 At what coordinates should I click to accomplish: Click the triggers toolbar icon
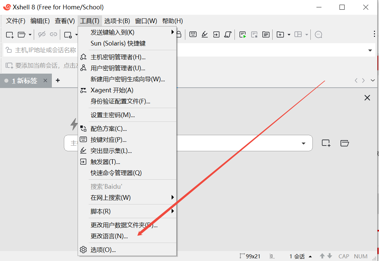pos(216,34)
